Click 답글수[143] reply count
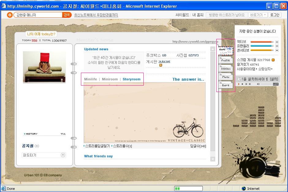 coord(198,146)
